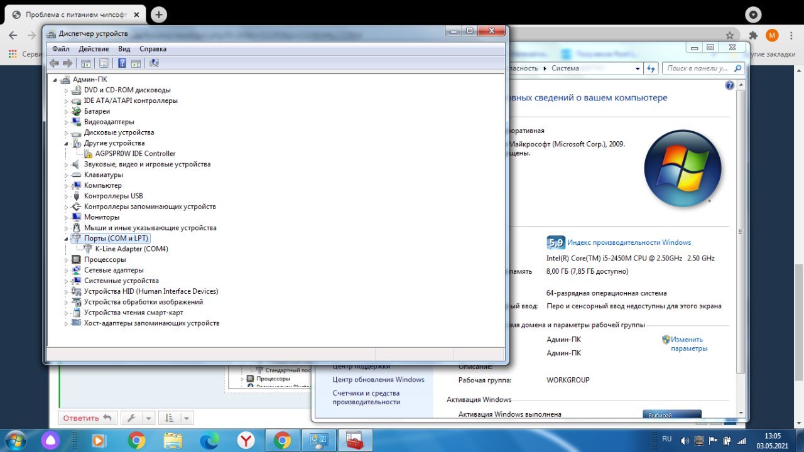The image size is (804, 452).
Task: Click the control panel search field
Action: [x=697, y=68]
